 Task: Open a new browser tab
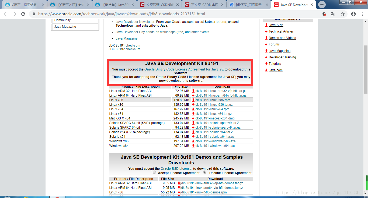322,5
